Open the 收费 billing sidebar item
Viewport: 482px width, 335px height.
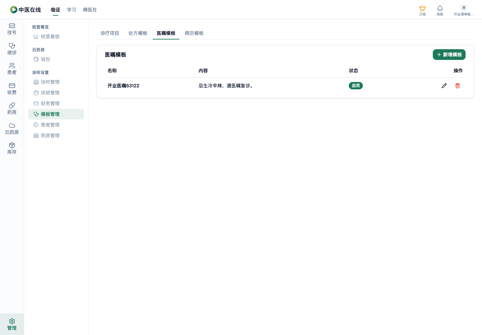point(12,89)
